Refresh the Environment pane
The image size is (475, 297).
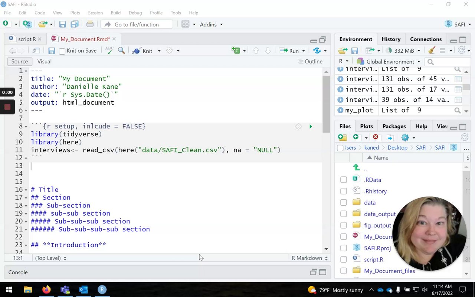pos(461,50)
